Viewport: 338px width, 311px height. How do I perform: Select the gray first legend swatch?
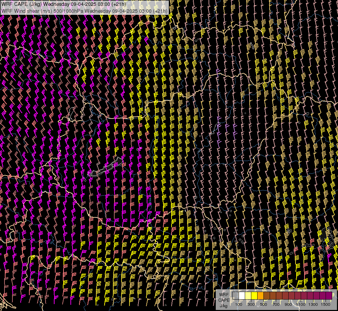click(x=235, y=295)
